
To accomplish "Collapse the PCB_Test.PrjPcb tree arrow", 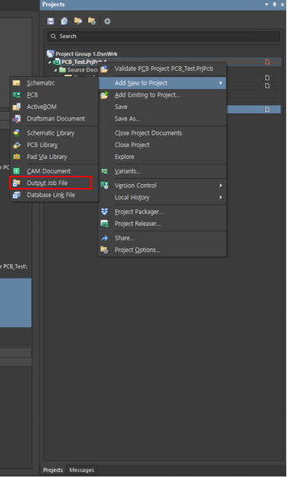I will tap(50, 62).
